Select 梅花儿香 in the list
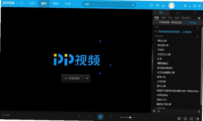Image resolution: width=203 pixels, height=121 pixels. coord(162,41)
